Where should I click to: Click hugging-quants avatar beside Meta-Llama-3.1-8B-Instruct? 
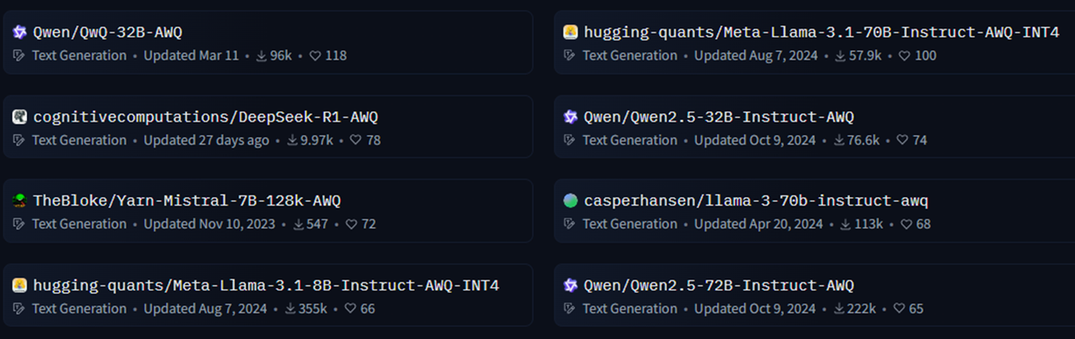pyautogui.click(x=20, y=285)
